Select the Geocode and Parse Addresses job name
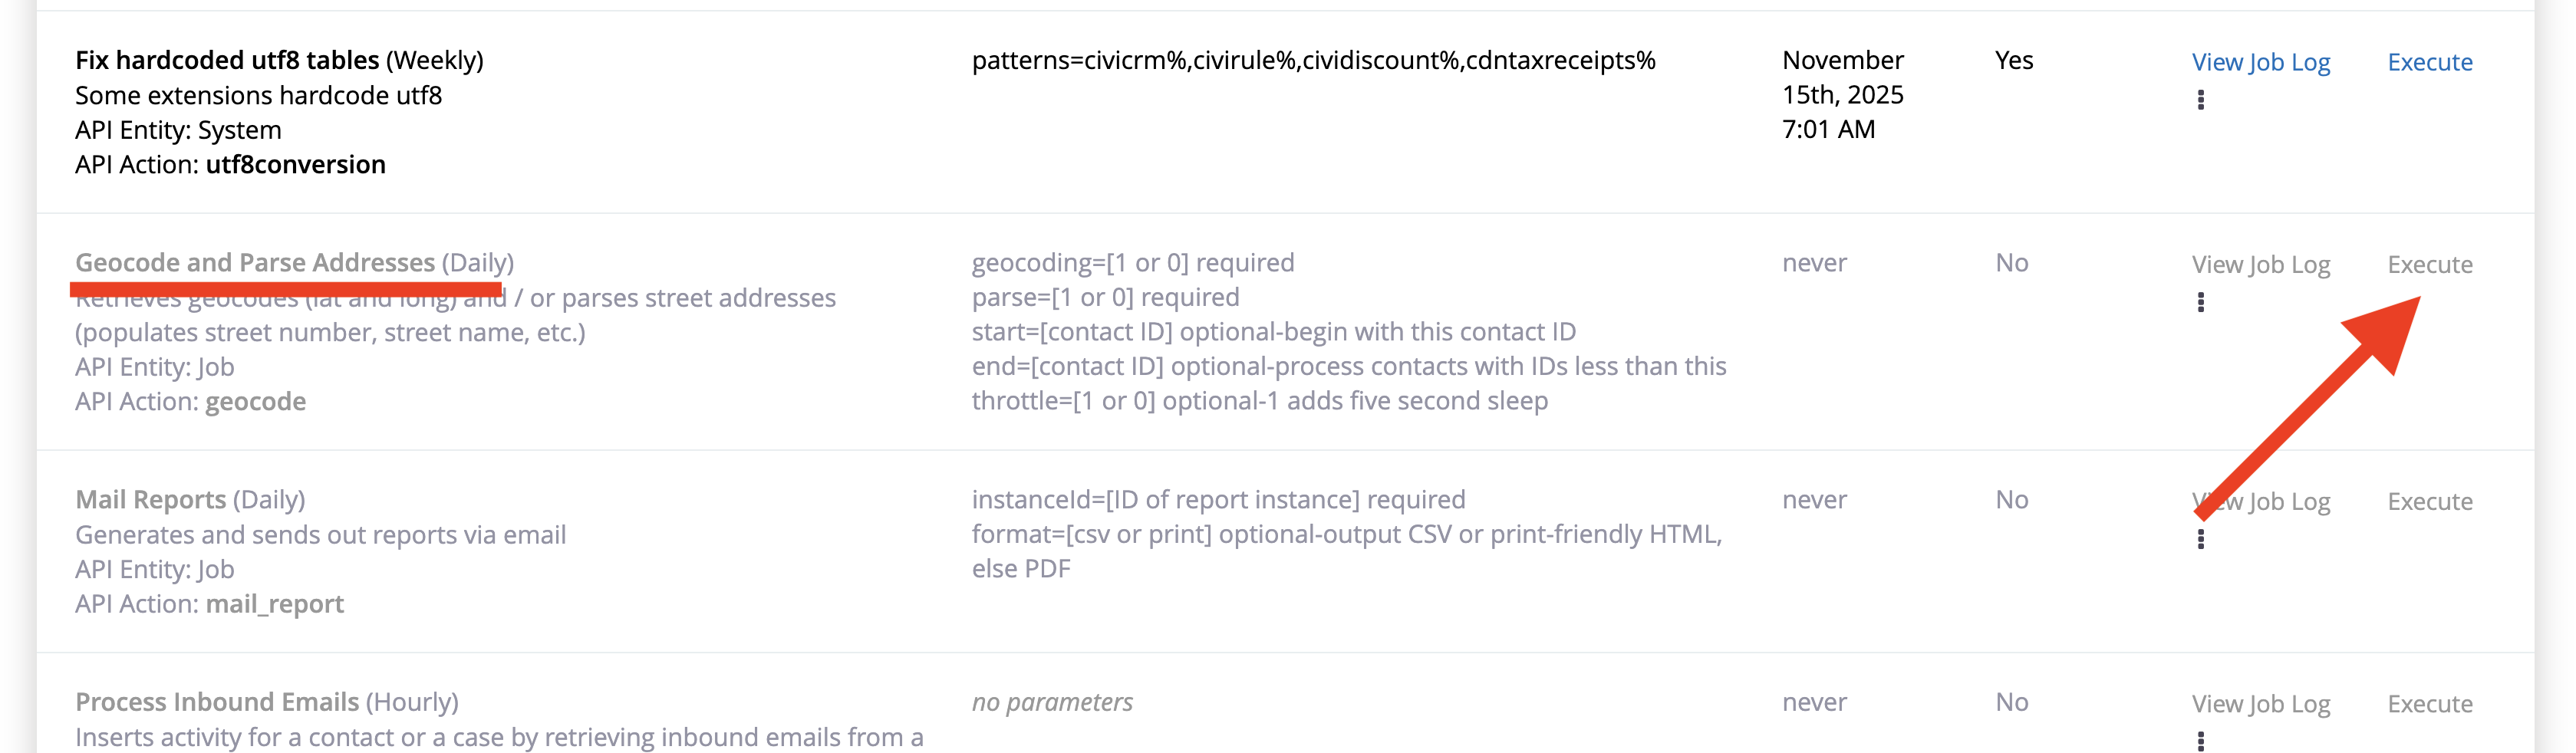Image resolution: width=2576 pixels, height=753 pixels. (x=255, y=263)
